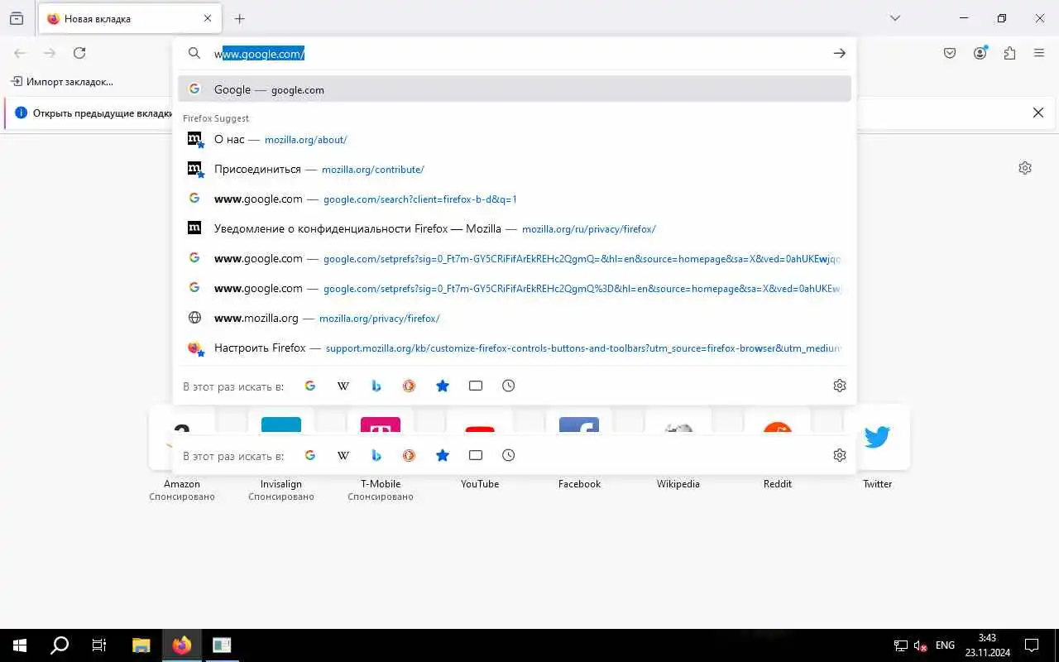Select setprefs suggestion containing Q=&hl=en
Image resolution: width=1059 pixels, height=662 pixels.
pos(515,258)
